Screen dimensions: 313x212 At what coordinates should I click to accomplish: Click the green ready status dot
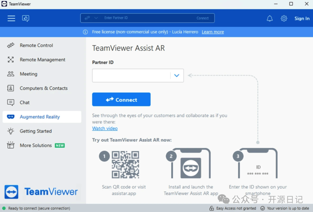point(4,209)
